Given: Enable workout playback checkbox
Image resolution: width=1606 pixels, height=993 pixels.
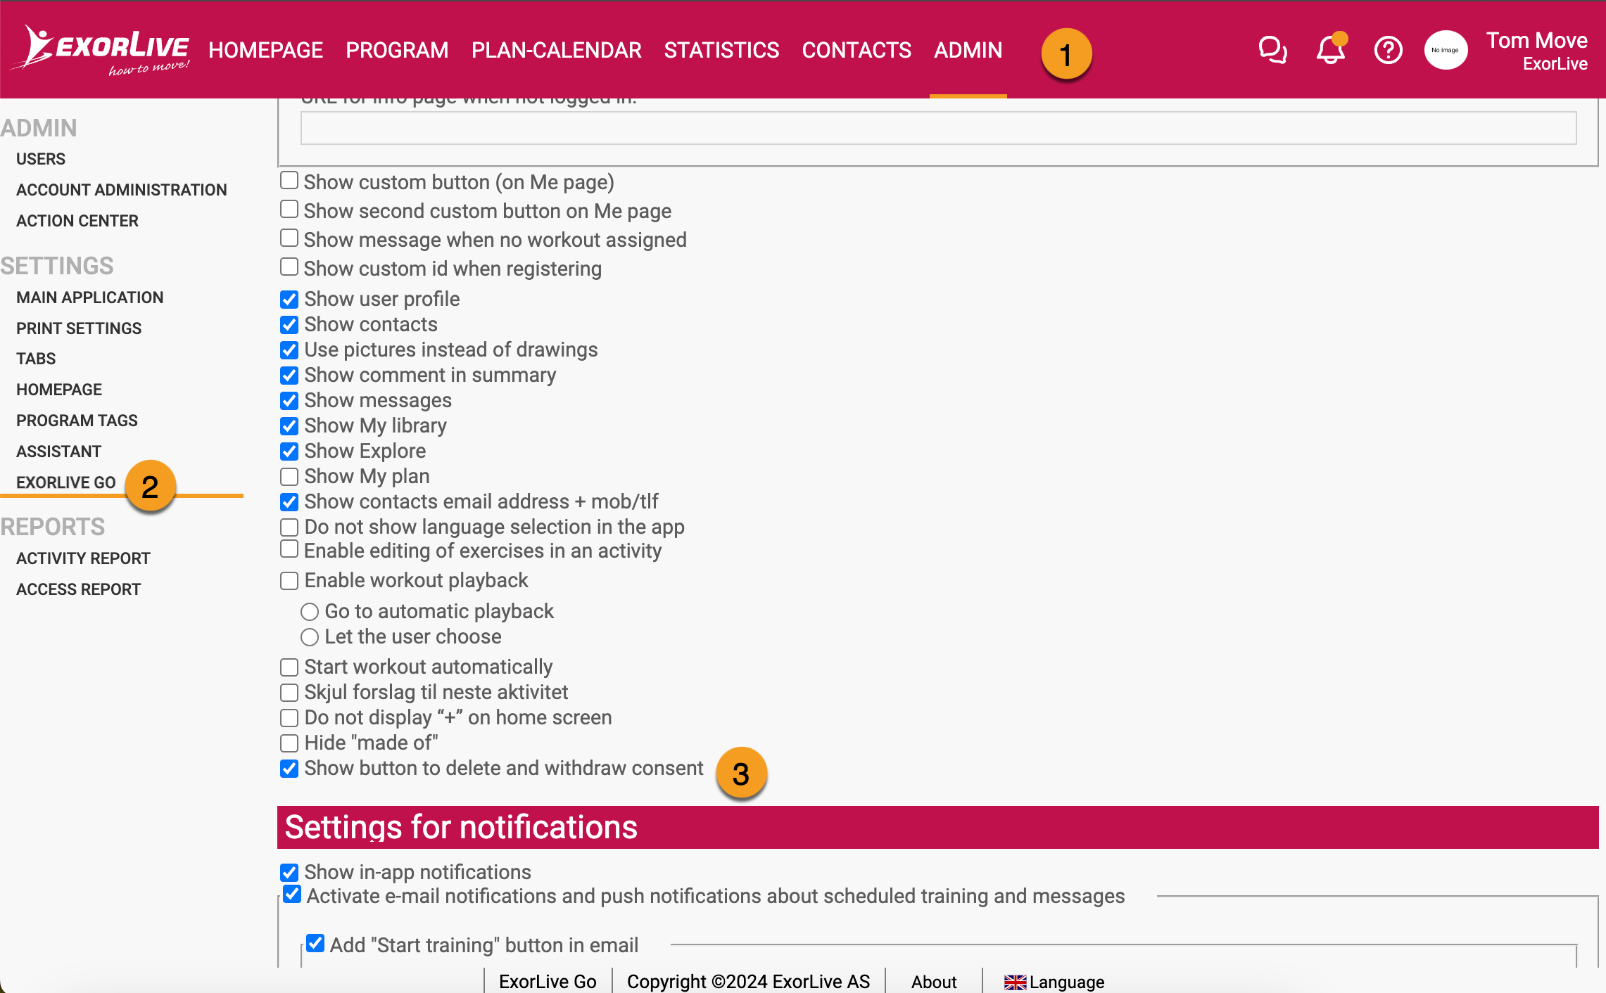Looking at the screenshot, I should coord(289,581).
